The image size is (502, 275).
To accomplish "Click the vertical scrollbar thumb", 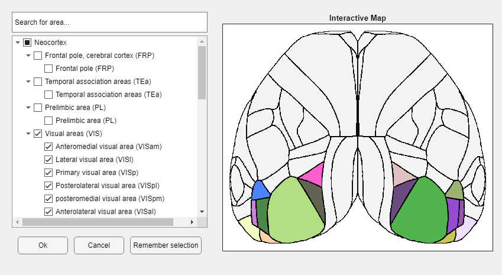I will coord(202,73).
